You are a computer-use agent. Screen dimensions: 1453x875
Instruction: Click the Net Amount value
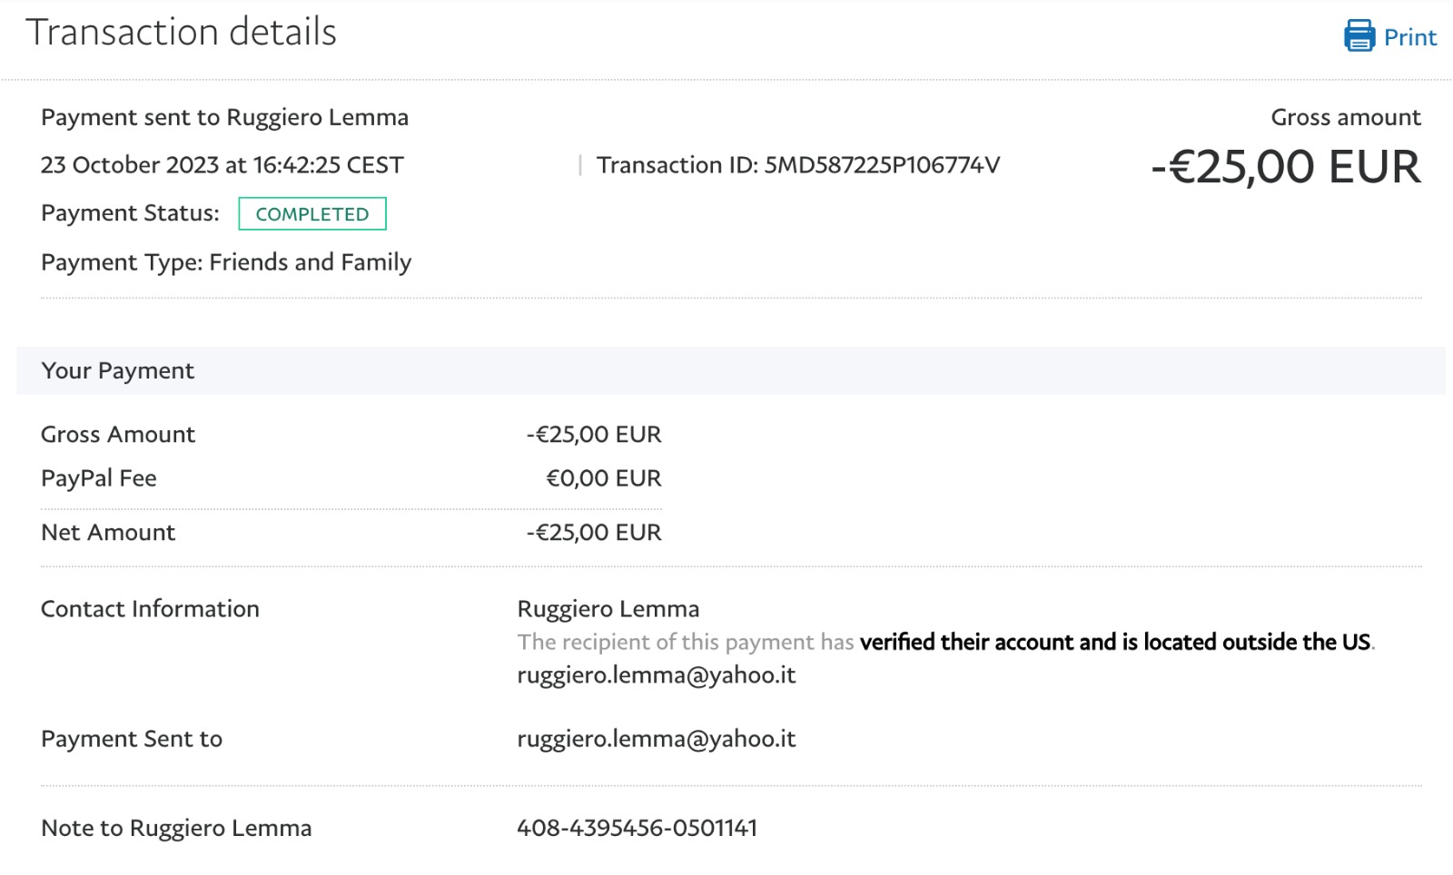tap(594, 533)
